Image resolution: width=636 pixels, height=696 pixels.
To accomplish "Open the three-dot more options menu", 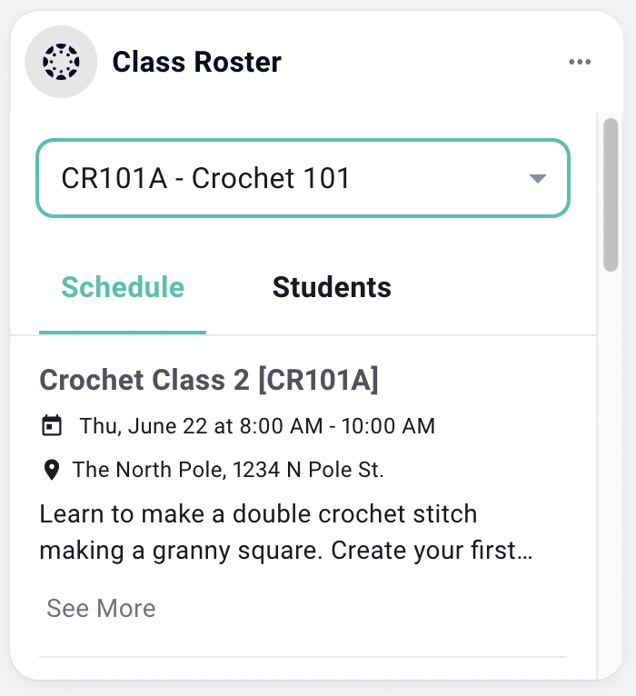I will pyautogui.click(x=580, y=62).
